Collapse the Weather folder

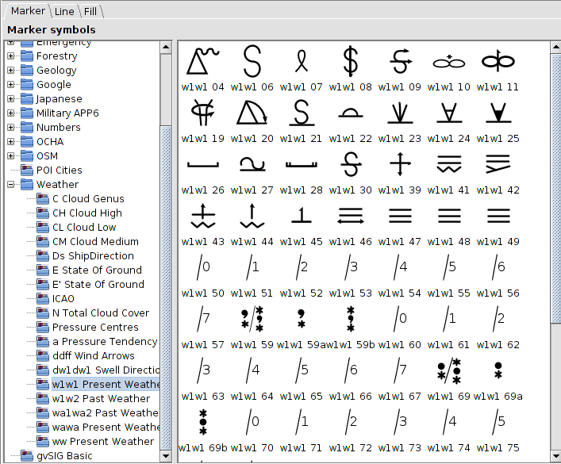[11, 185]
